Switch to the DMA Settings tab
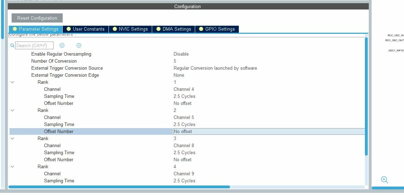 tap(174, 29)
